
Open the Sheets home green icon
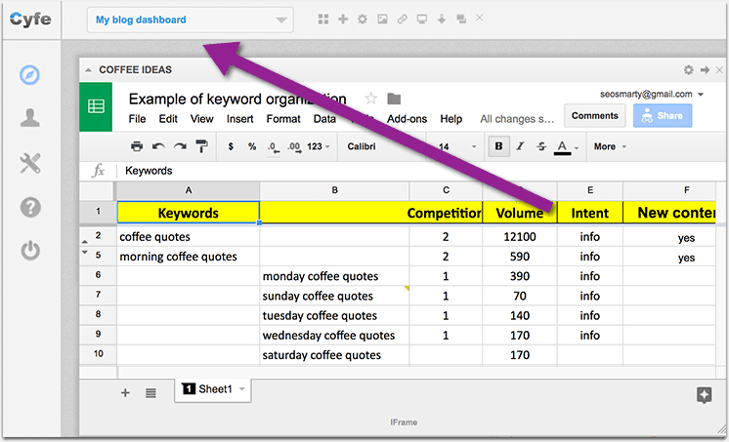tap(98, 107)
